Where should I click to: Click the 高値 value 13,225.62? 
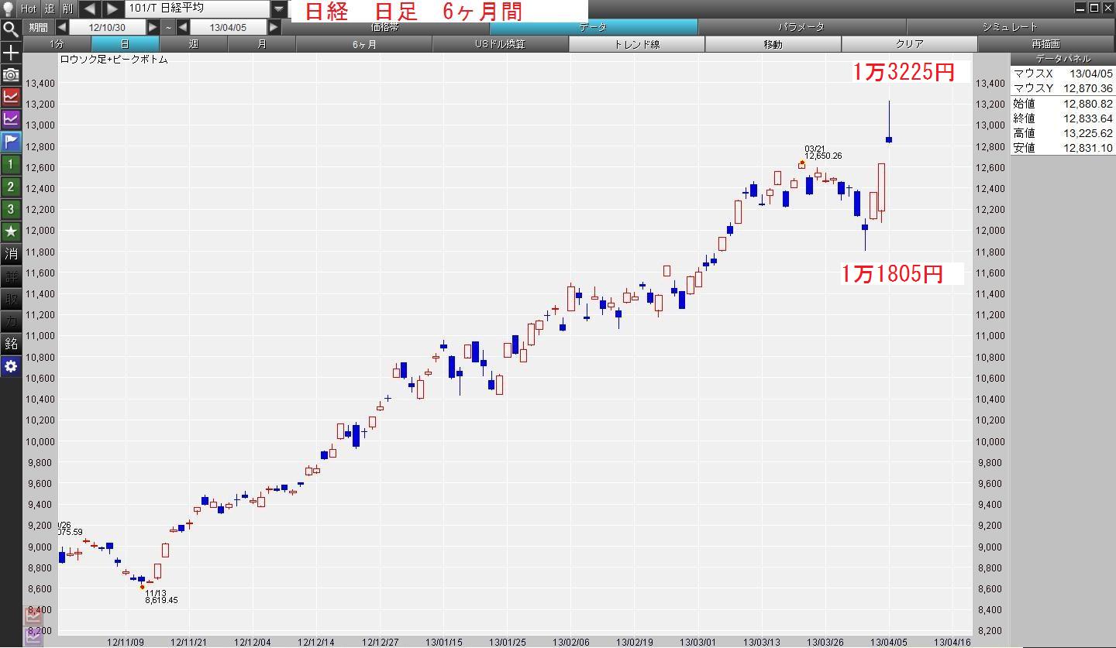(1087, 132)
